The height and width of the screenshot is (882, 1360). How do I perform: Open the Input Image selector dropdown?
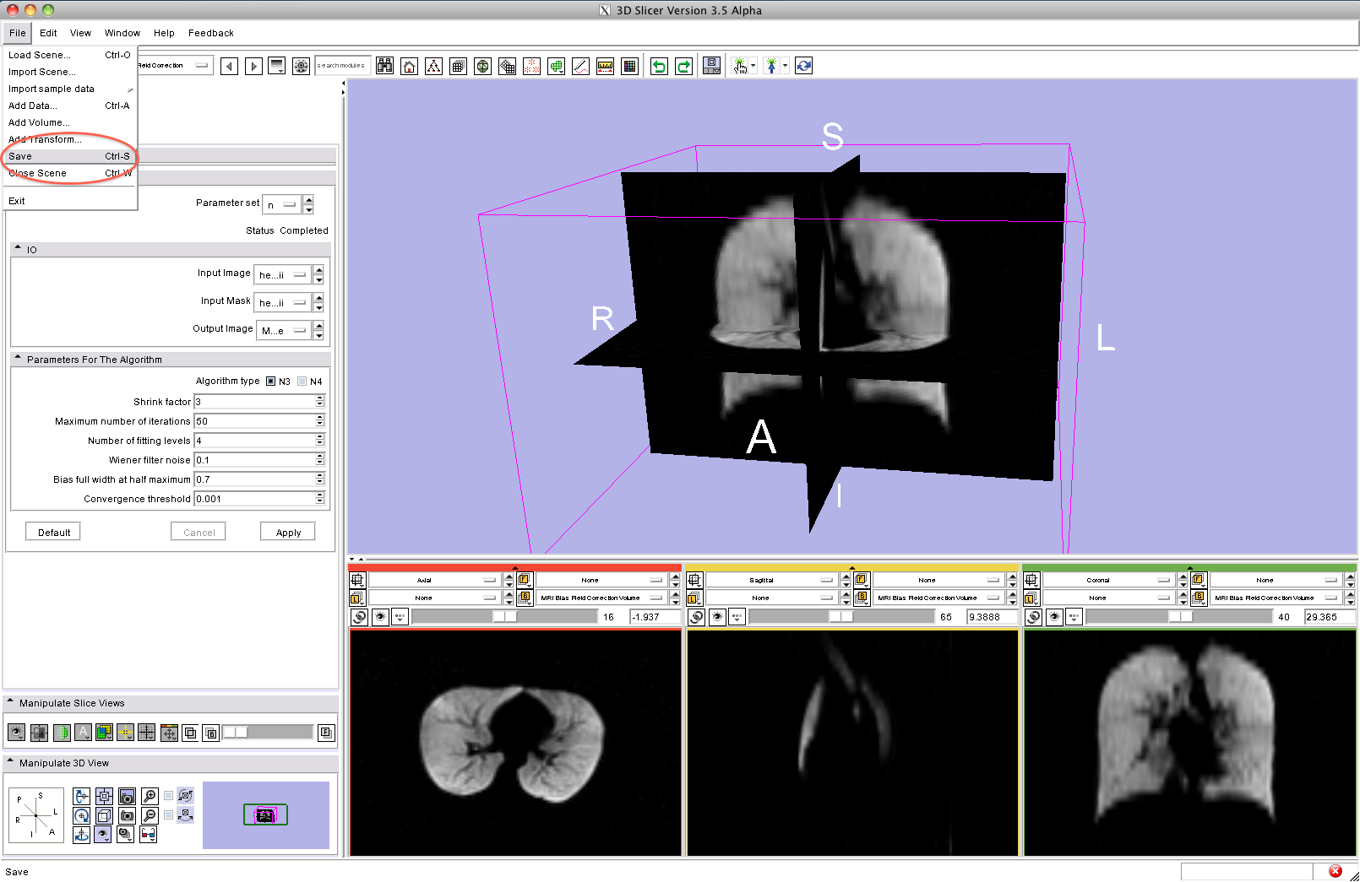[283, 275]
